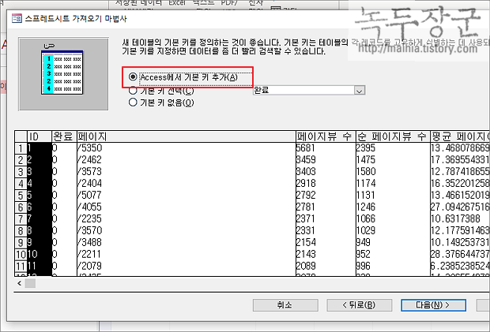Select the '기본 키 없음' radio option

point(133,103)
